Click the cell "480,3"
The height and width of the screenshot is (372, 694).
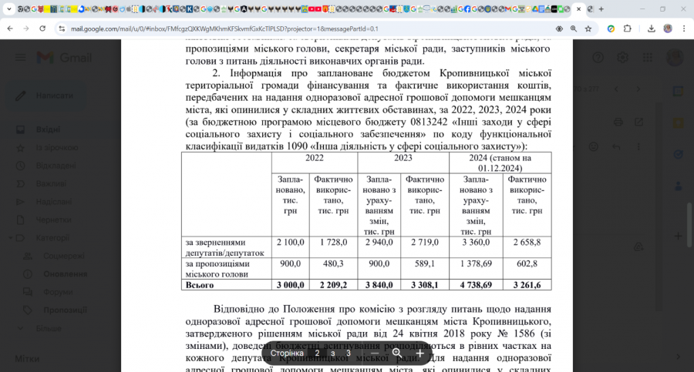tap(333, 263)
